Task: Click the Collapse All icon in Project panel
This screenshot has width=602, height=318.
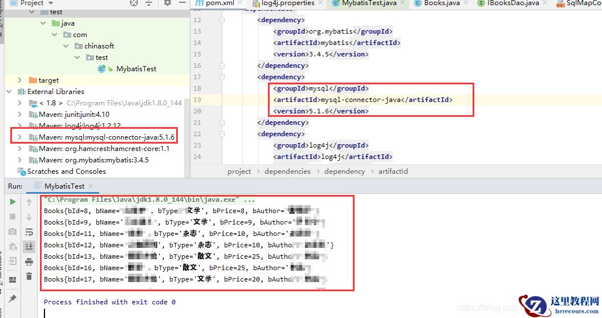Action: pyautogui.click(x=149, y=3)
